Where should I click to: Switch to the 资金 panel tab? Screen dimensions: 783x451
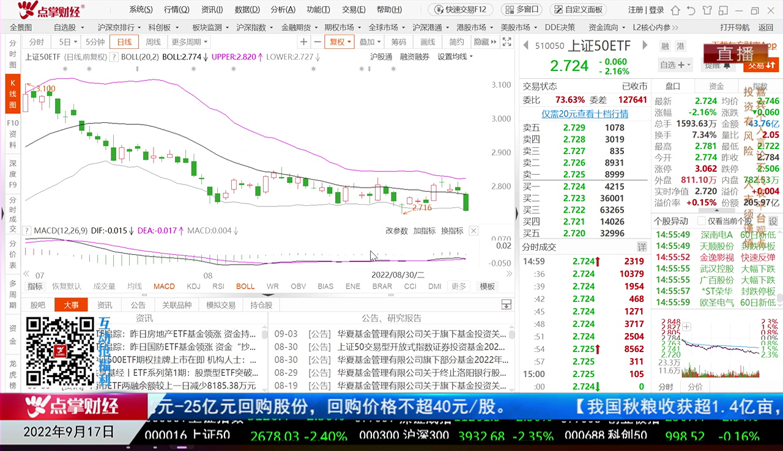(x=716, y=86)
